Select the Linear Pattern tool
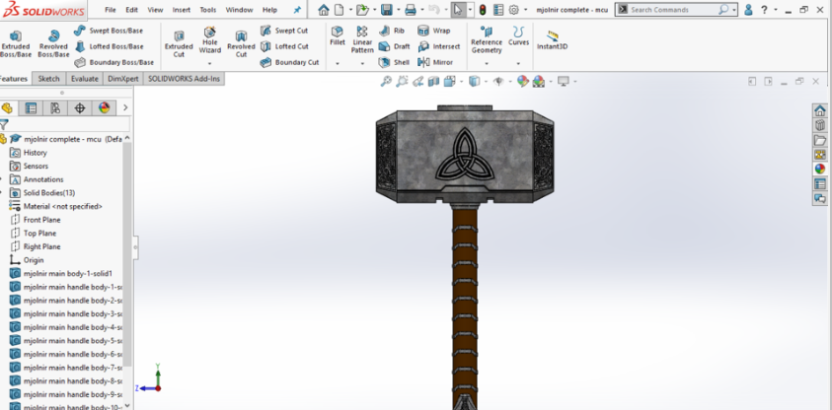 (362, 39)
